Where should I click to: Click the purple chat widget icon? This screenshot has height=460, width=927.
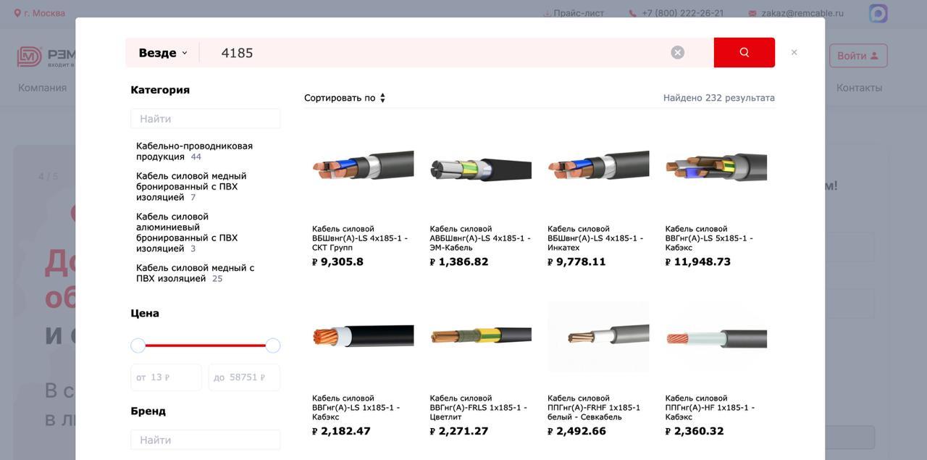coord(878,13)
